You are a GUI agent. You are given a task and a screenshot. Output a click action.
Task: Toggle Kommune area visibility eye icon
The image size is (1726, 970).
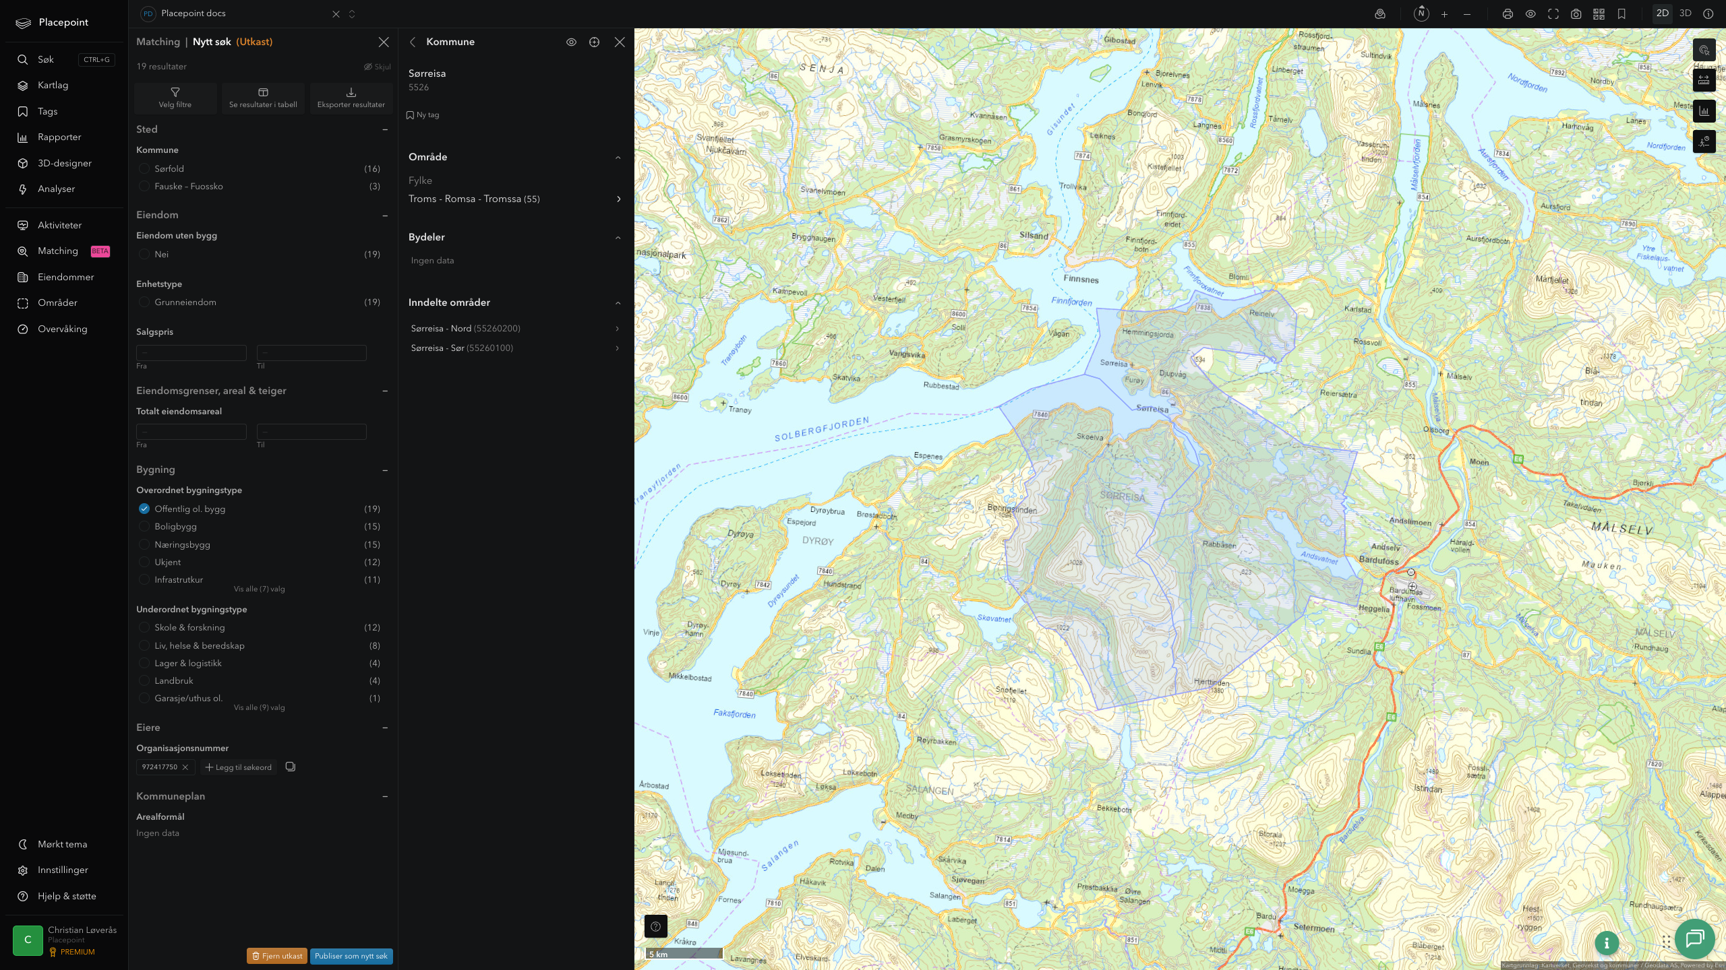[571, 42]
